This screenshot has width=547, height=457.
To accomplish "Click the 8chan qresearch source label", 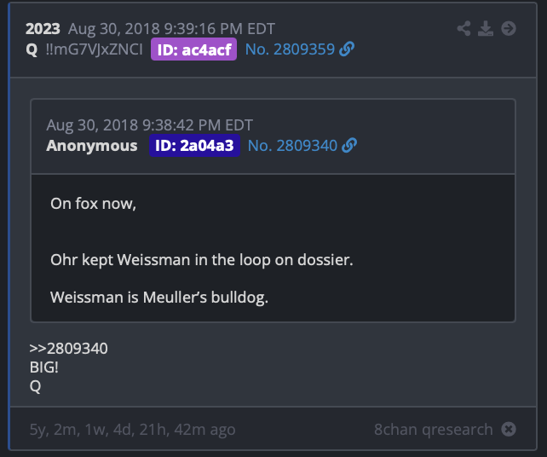I will 434,430.
